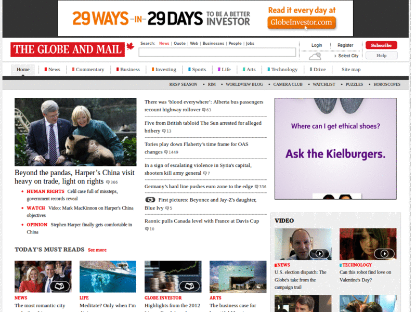Click the maple leaf logo icon
416x312 pixels.
[130, 46]
